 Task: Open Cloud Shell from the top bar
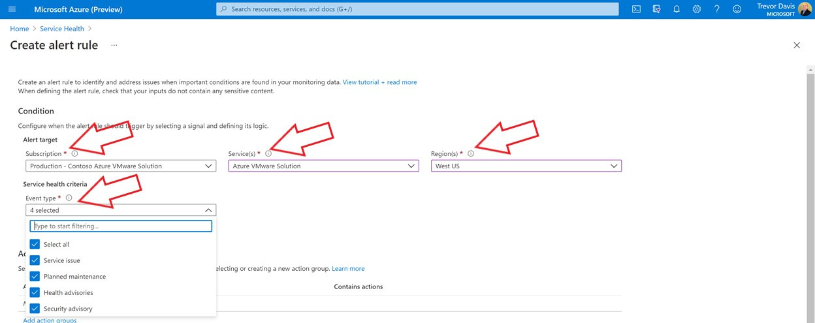point(636,9)
